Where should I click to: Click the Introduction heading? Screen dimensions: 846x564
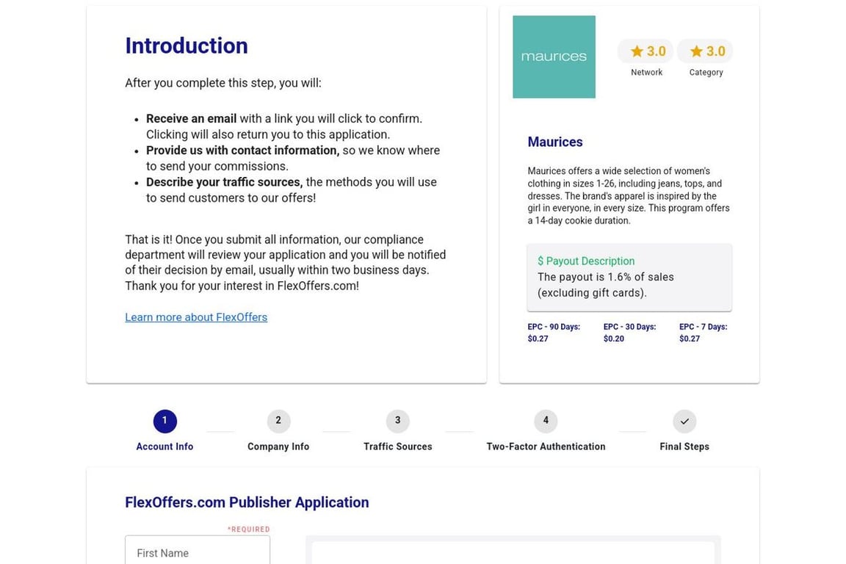187,46
